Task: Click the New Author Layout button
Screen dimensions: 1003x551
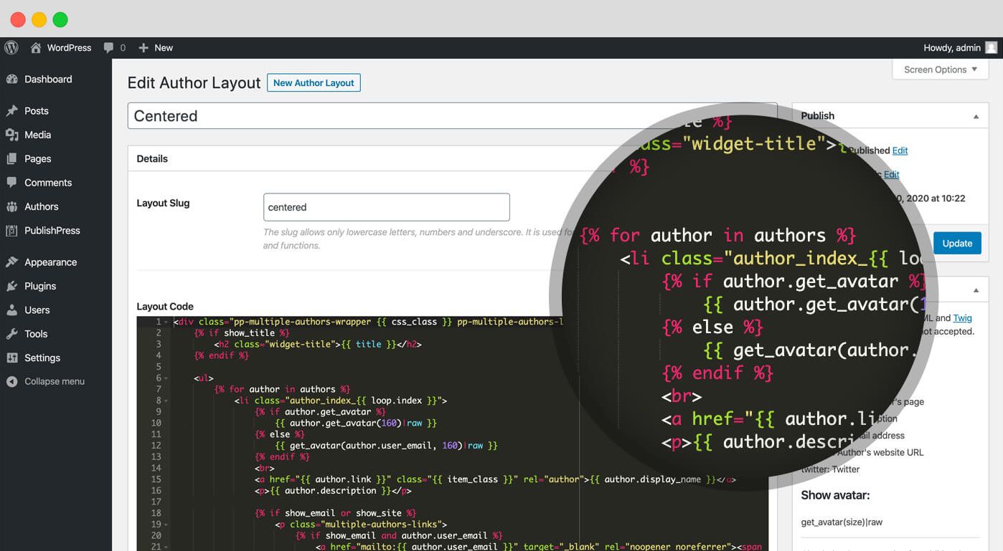Action: click(314, 83)
